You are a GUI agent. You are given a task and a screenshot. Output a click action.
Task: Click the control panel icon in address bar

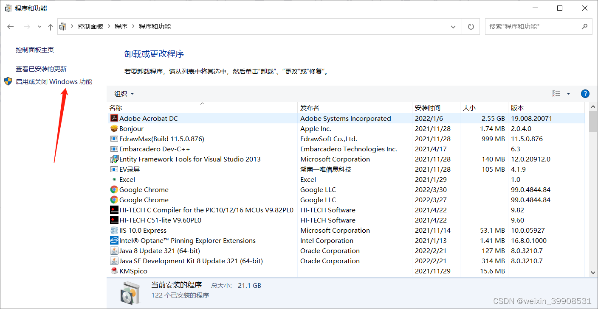pyautogui.click(x=63, y=27)
